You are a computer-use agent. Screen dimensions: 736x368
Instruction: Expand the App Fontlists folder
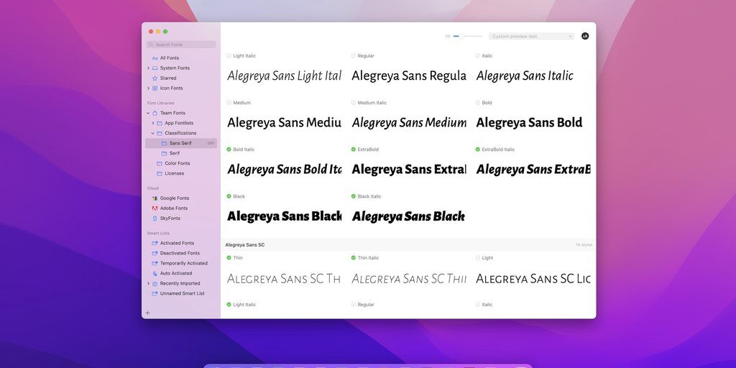coord(153,123)
